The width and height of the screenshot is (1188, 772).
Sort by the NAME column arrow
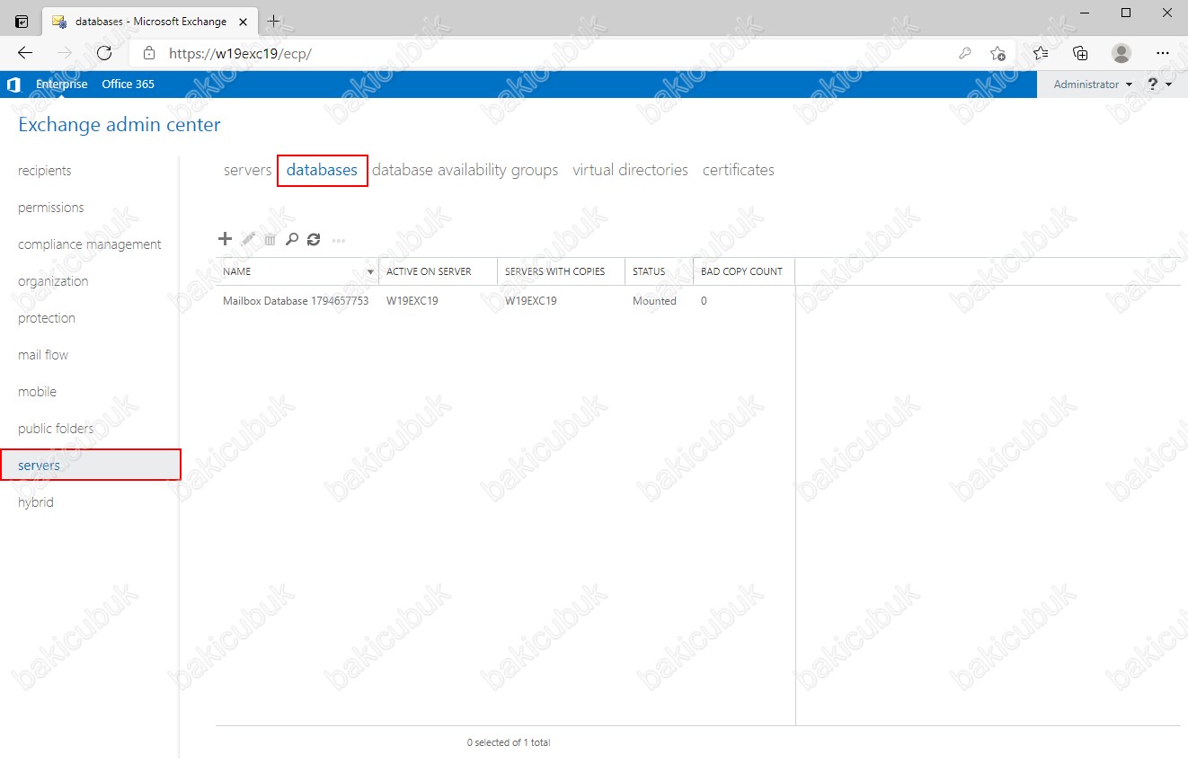370,271
